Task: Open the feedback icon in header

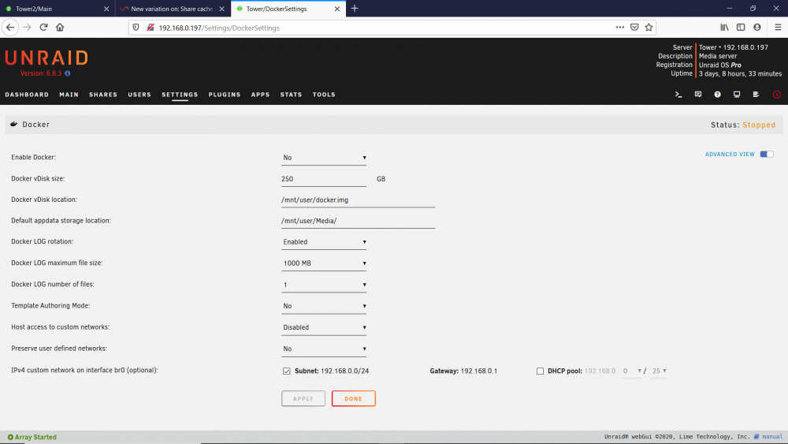Action: coord(698,95)
